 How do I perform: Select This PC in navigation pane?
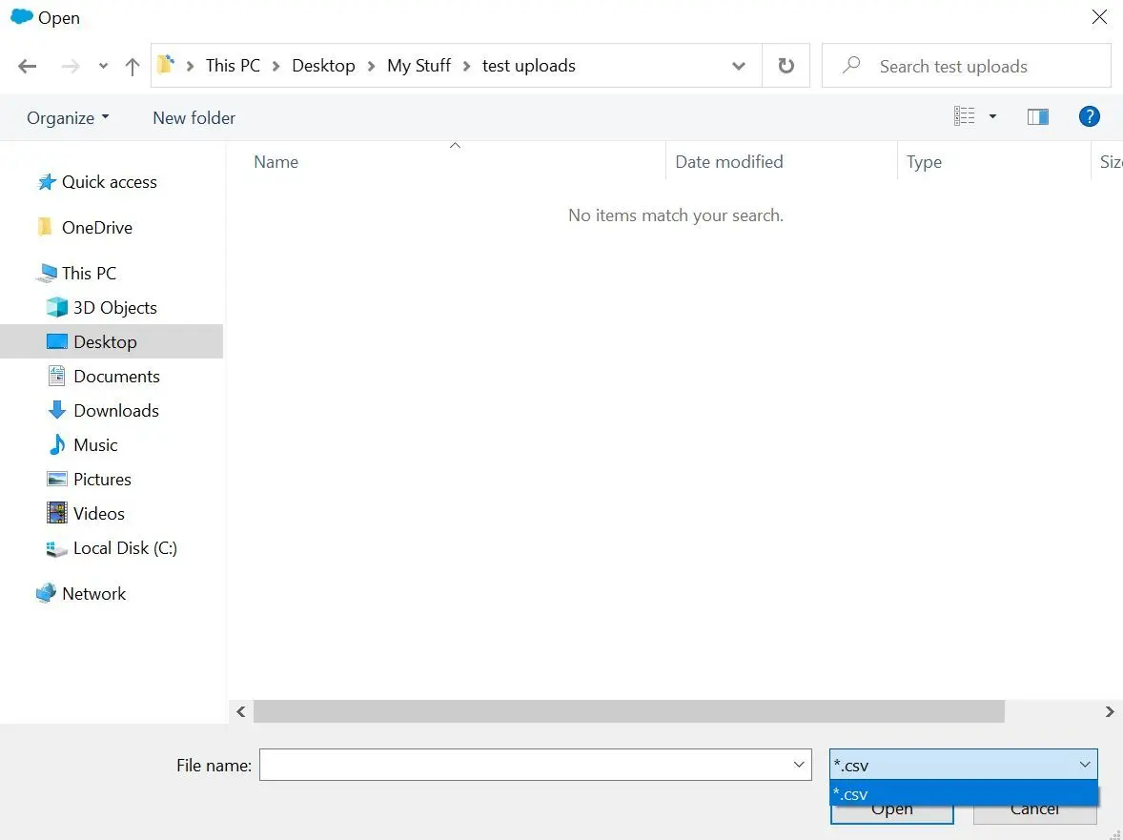pos(89,274)
